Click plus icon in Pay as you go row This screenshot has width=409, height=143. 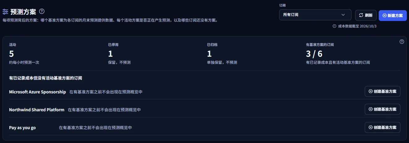(371, 127)
